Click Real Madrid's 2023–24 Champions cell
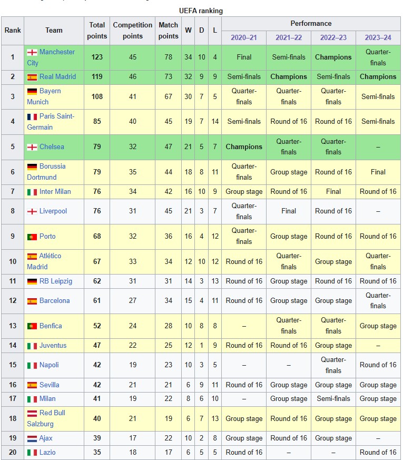The image size is (403, 460). point(378,77)
